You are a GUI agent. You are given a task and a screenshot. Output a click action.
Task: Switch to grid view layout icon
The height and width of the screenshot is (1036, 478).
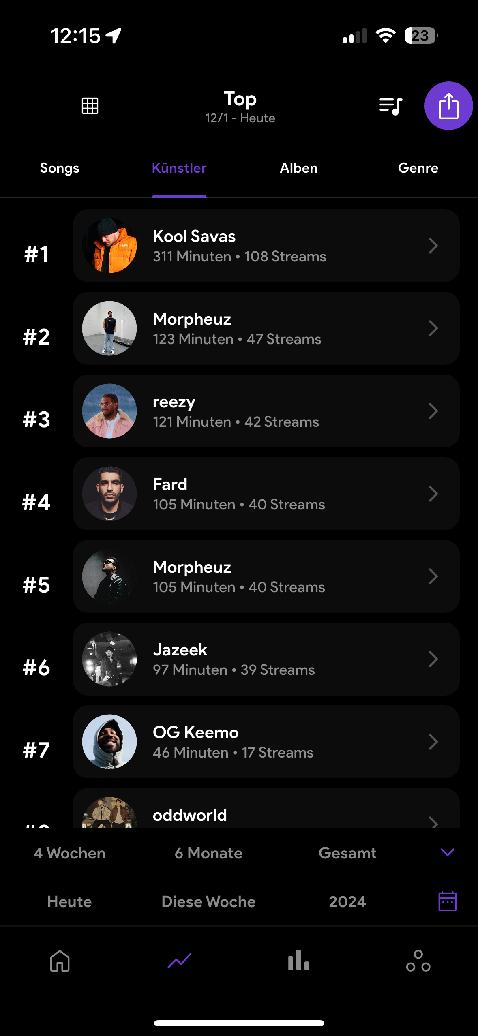(x=90, y=106)
